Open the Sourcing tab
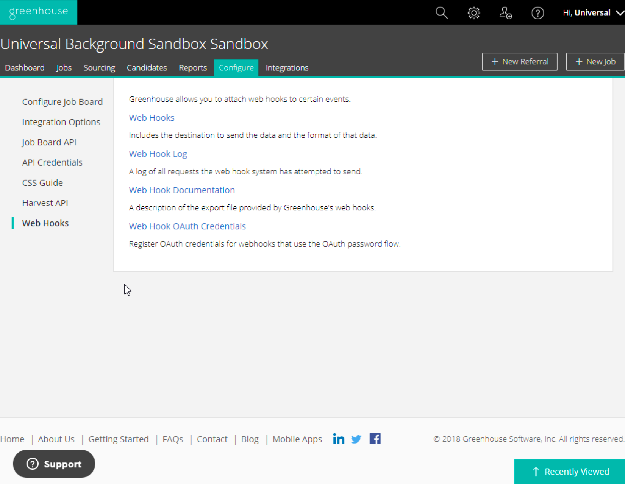 99,68
